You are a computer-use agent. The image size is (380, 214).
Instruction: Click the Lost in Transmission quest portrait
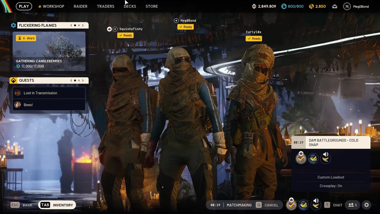pyautogui.click(x=18, y=93)
